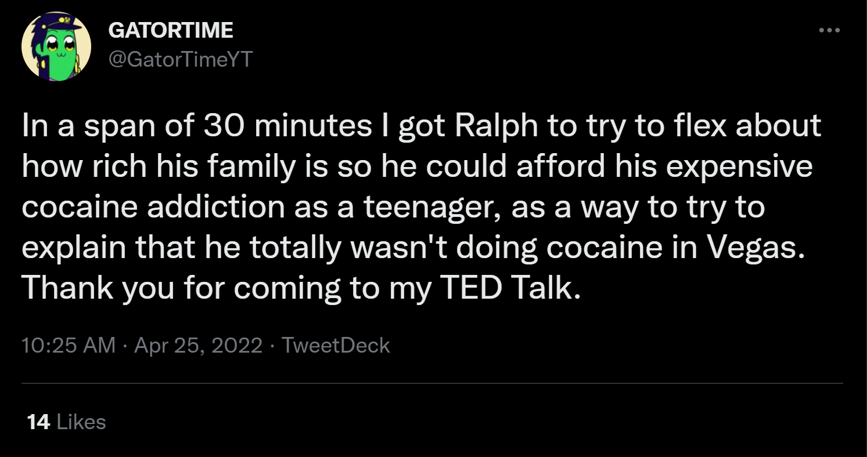Image resolution: width=867 pixels, height=457 pixels.
Task: Open the TweetDeck source label
Action: coord(335,346)
